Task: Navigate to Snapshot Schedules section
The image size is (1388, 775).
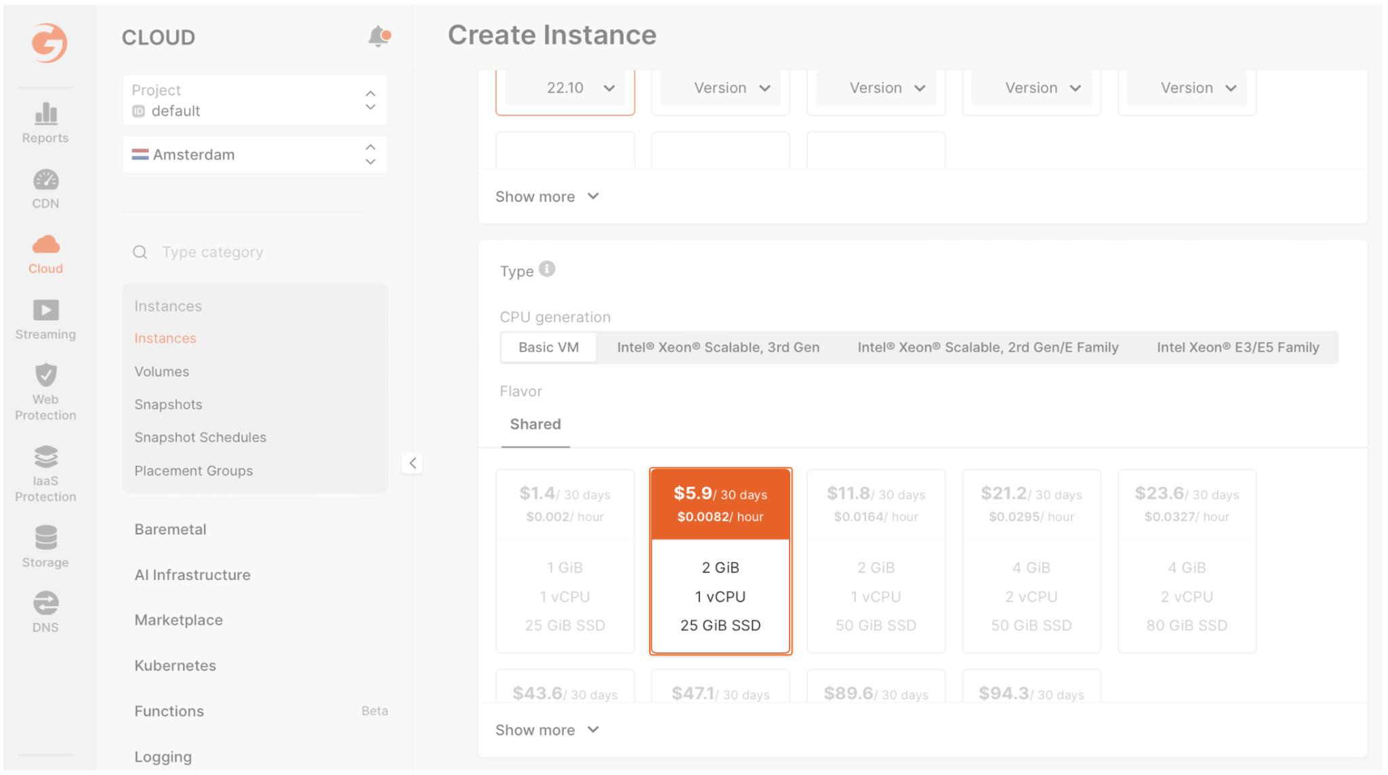Action: 199,436
